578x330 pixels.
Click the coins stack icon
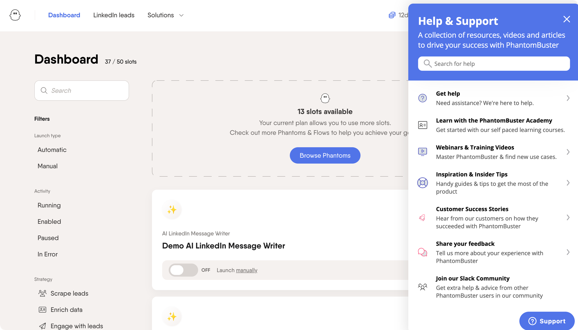pyautogui.click(x=392, y=15)
